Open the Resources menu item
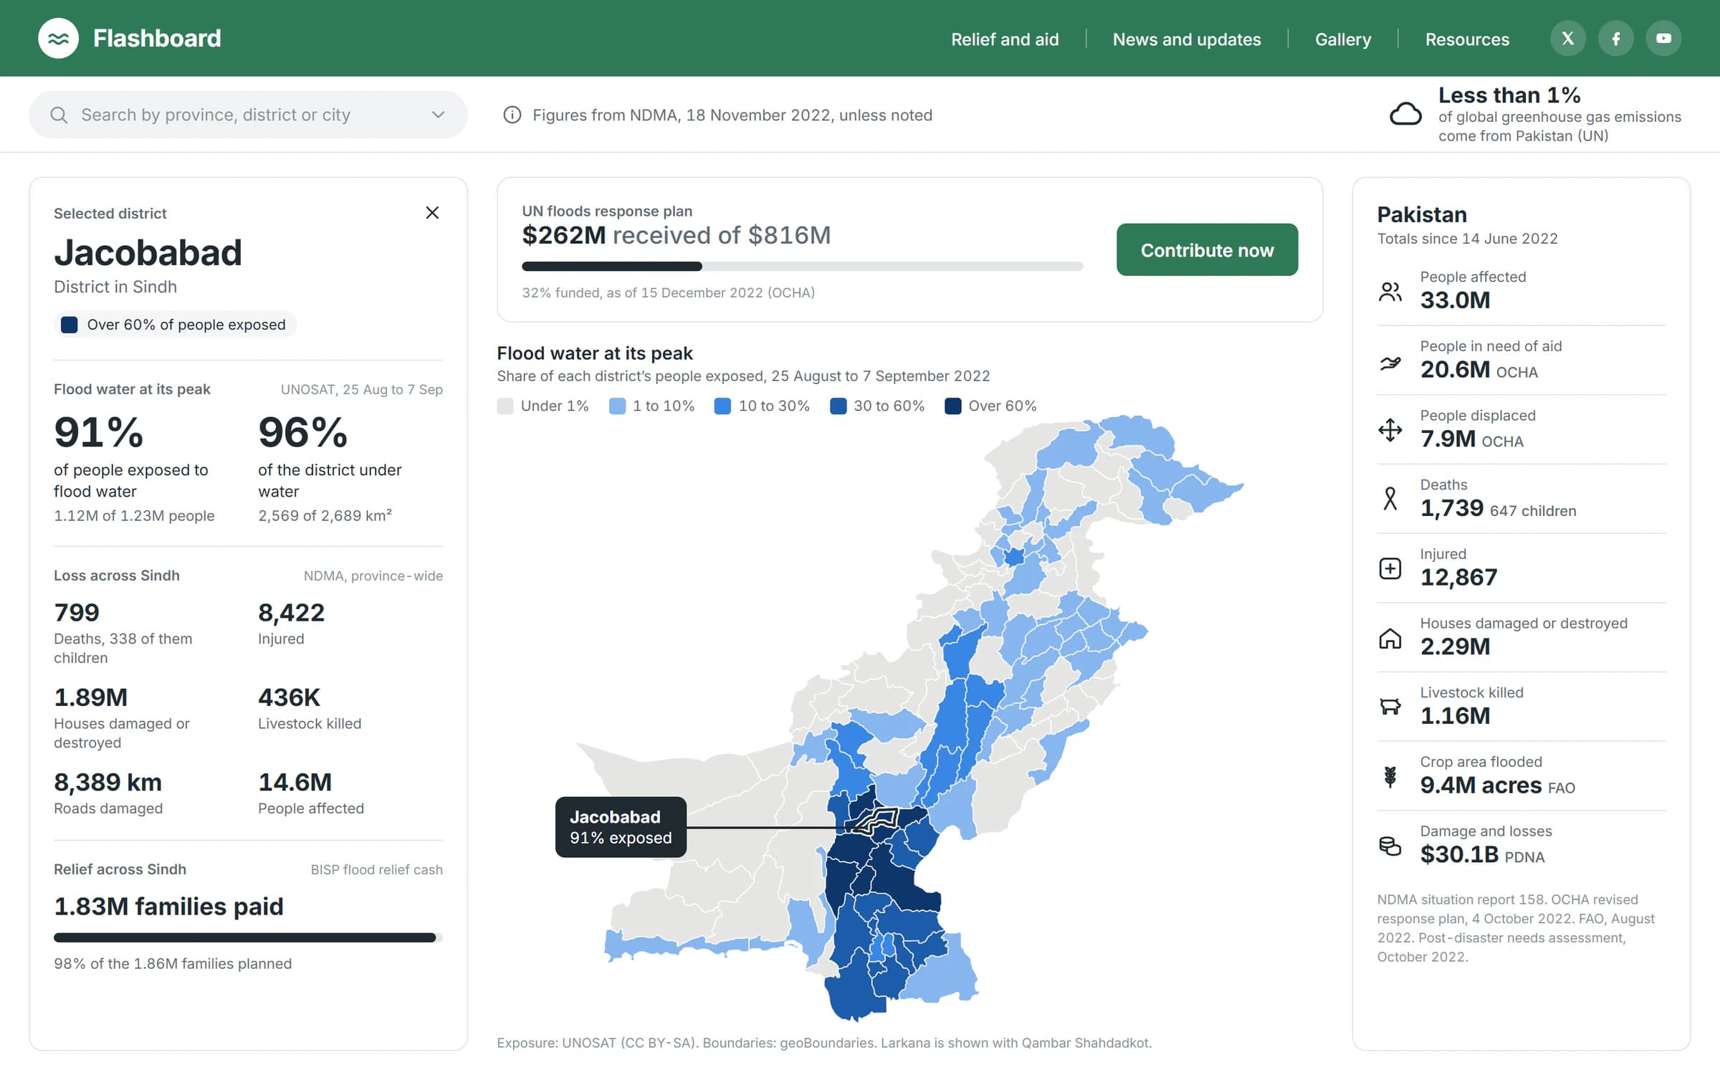Screen dimensions: 1720x1075 (x=1467, y=39)
